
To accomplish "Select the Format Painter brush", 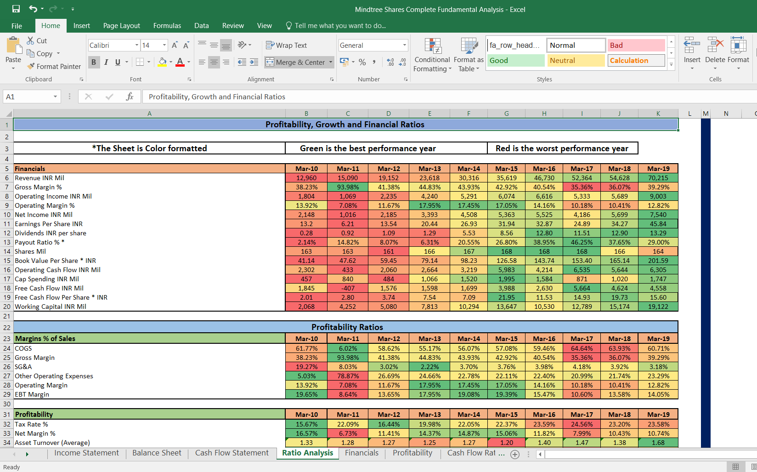I will coord(31,66).
